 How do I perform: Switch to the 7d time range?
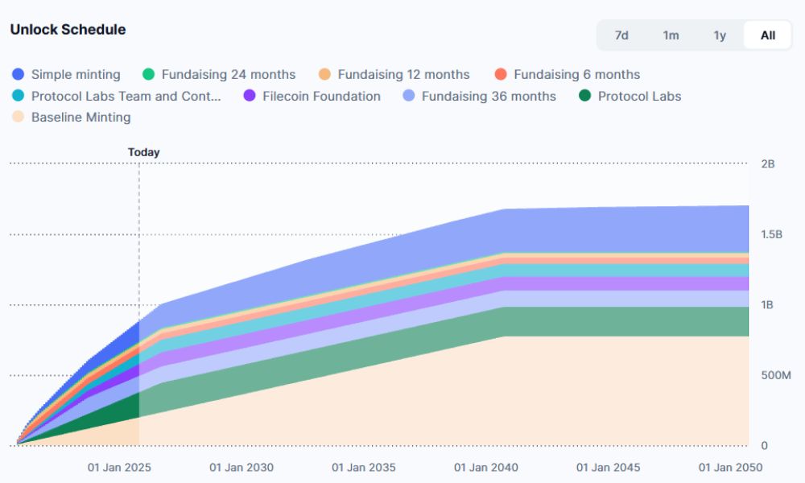coord(621,35)
